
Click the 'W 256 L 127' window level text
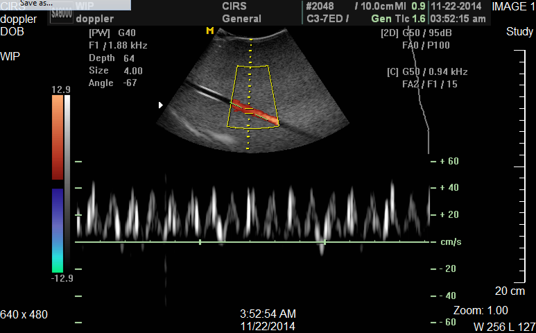tap(505, 327)
